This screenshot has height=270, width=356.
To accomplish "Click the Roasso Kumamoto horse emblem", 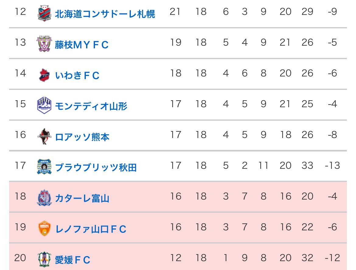I will click(x=44, y=136).
